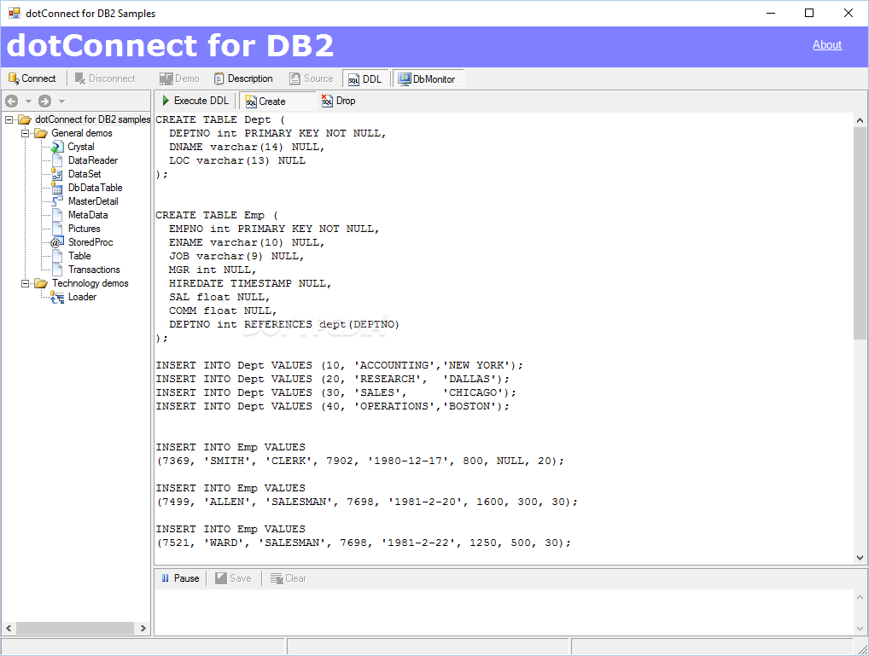Collapse the Technology demos folder
The image size is (869, 656).
pyautogui.click(x=25, y=284)
